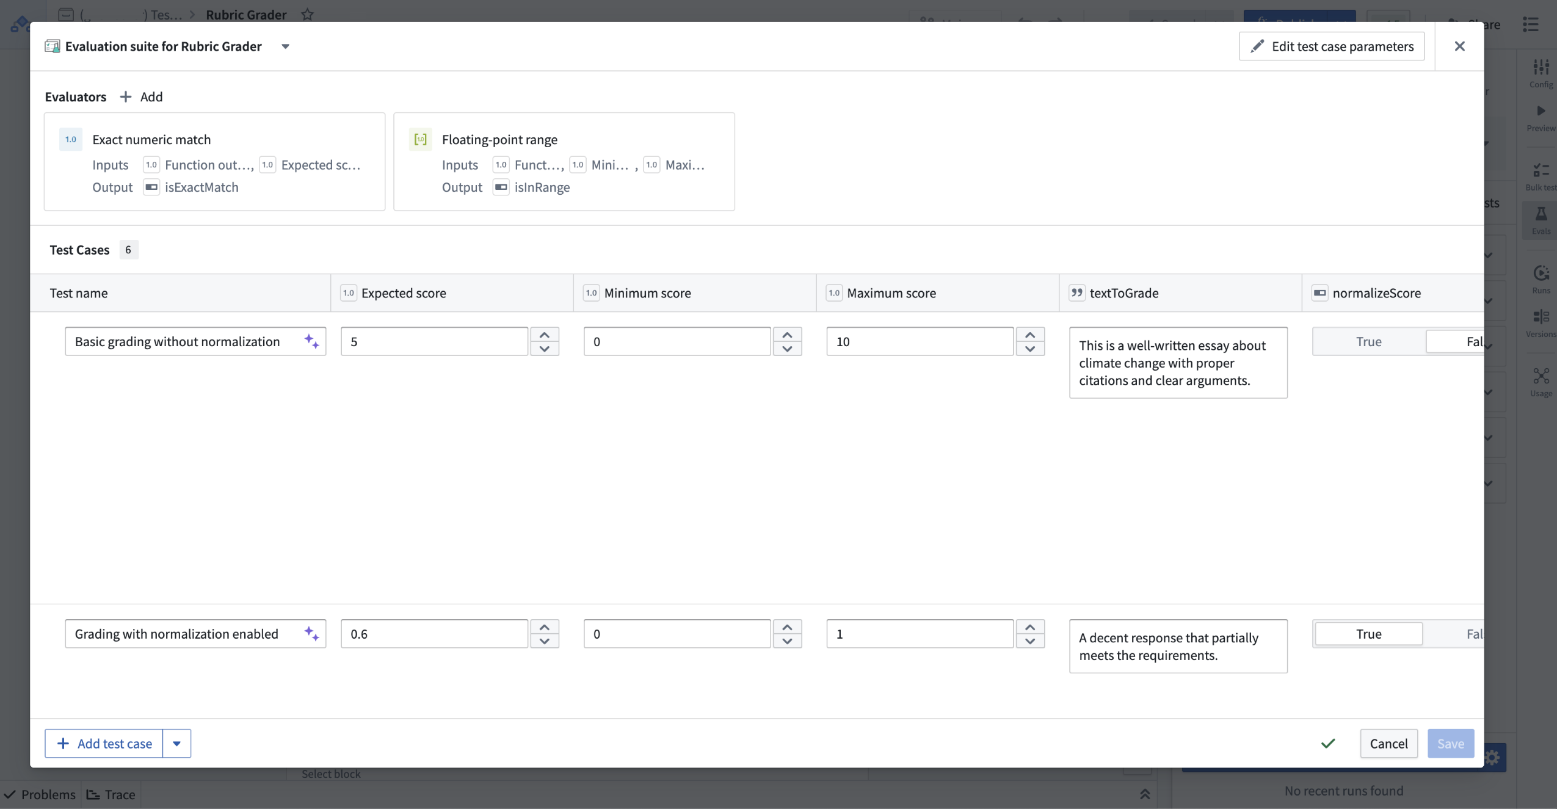Add a new evaluator with the Add button
Viewport: 1557px width, 809px height.
tap(142, 96)
